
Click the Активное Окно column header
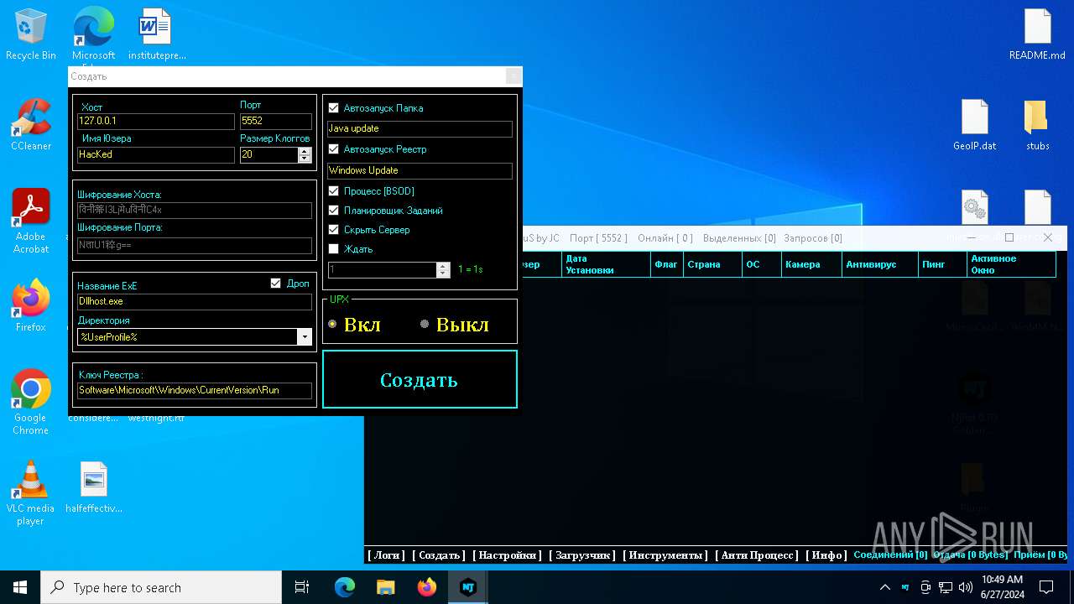click(1011, 264)
